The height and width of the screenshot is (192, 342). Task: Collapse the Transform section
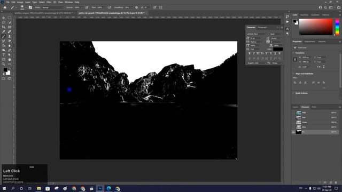click(293, 53)
